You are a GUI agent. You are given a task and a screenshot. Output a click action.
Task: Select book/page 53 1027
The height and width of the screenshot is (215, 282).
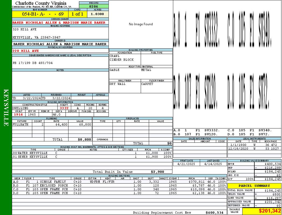272,149
